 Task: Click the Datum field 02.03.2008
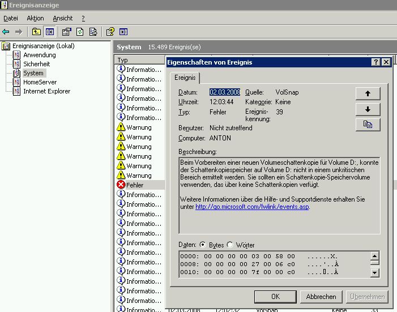click(x=225, y=92)
